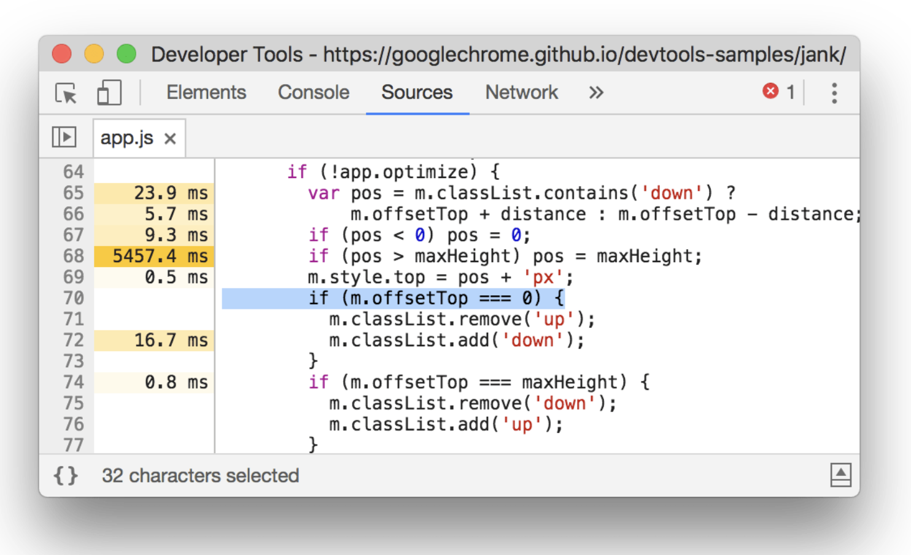Switch to the Console tab

314,92
